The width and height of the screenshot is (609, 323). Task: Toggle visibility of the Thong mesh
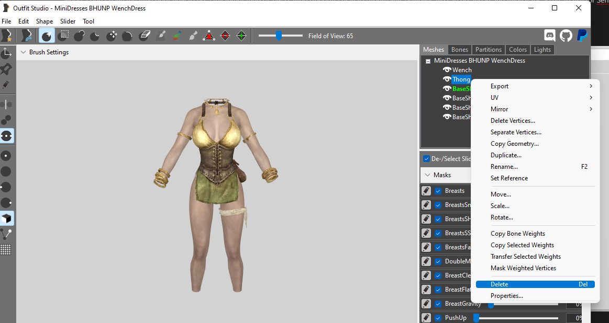click(x=447, y=79)
